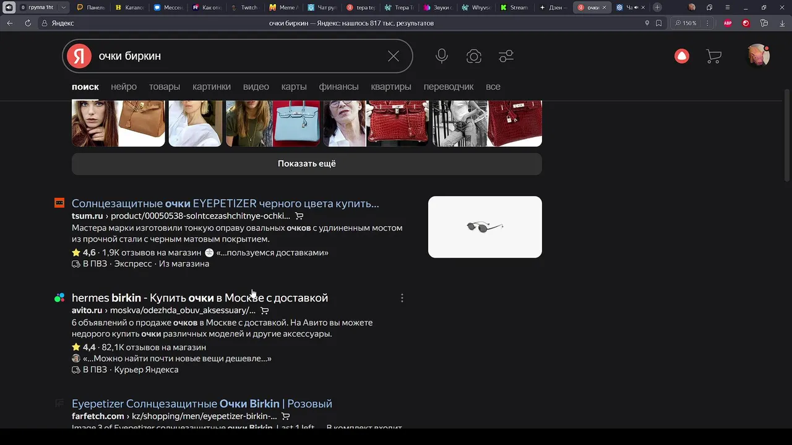Open the ABP adblock extension
The height and width of the screenshot is (445, 792).
tap(728, 23)
